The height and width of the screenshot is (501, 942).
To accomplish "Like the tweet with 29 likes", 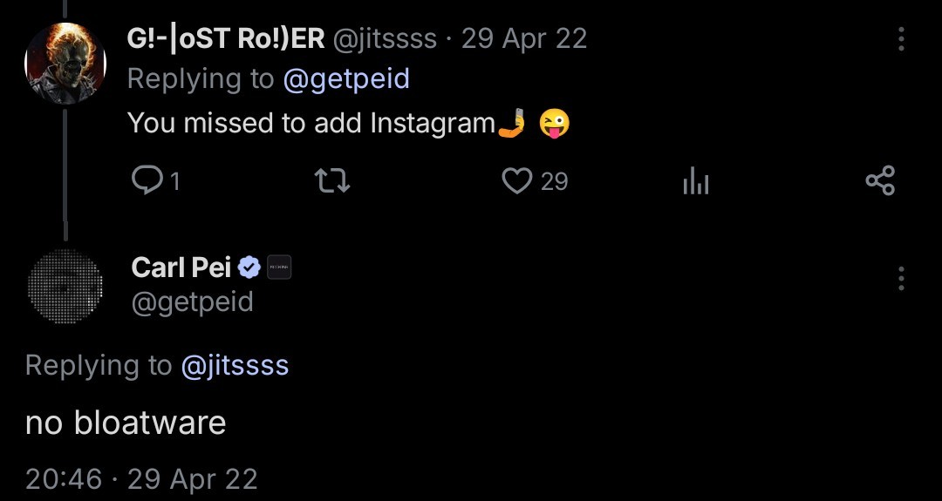I will [x=518, y=181].
